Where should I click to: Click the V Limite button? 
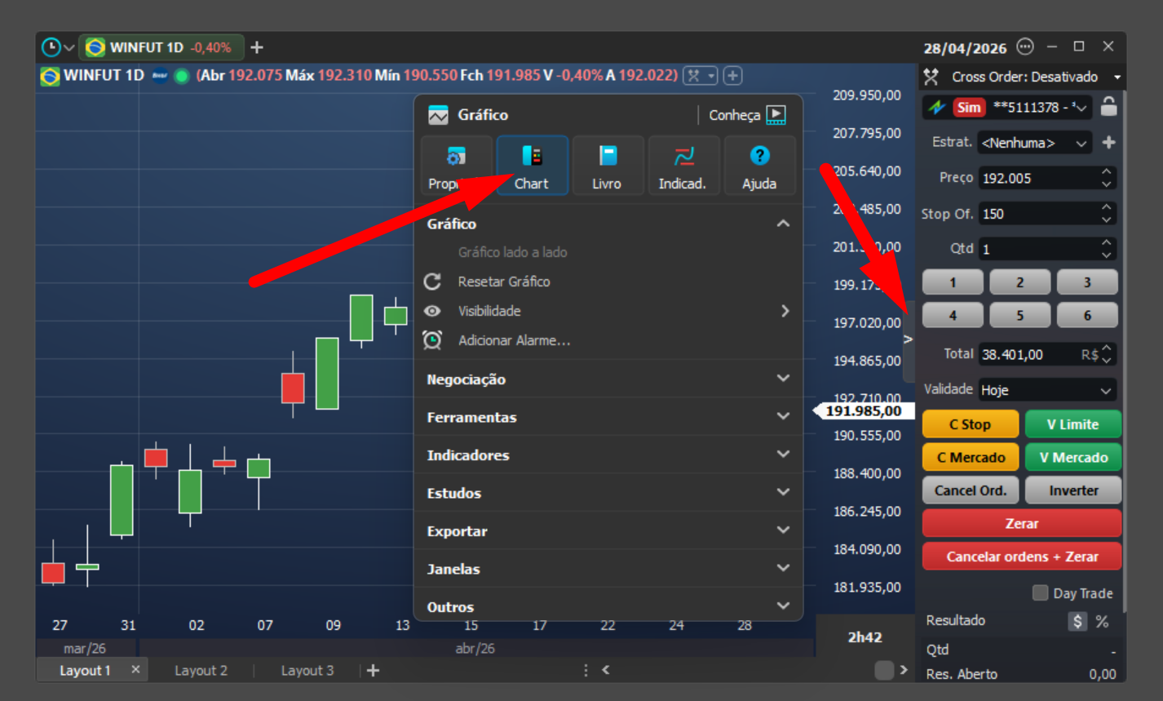click(1072, 424)
